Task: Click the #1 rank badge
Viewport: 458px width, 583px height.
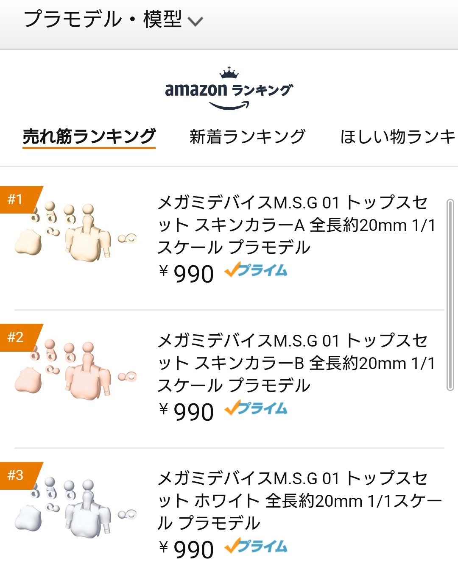Action: click(x=17, y=199)
